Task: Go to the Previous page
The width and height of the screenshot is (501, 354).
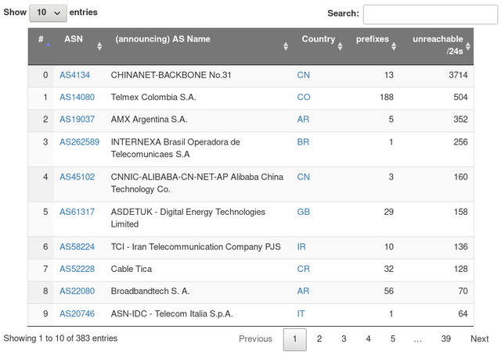Action: point(256,339)
